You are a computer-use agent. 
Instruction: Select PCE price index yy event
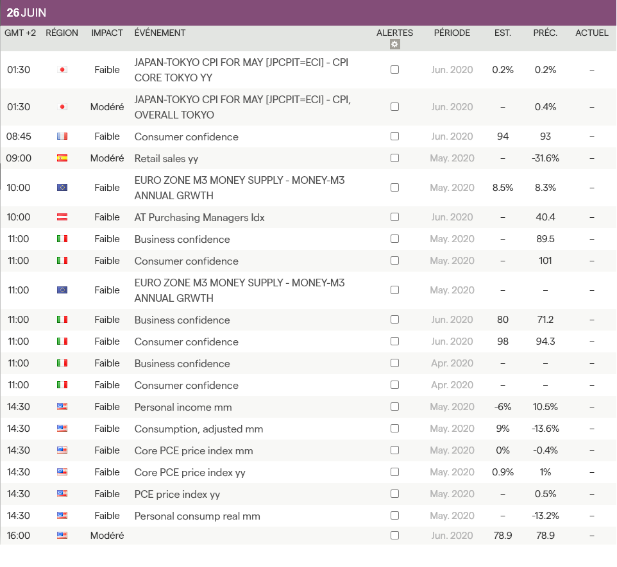coord(177,494)
